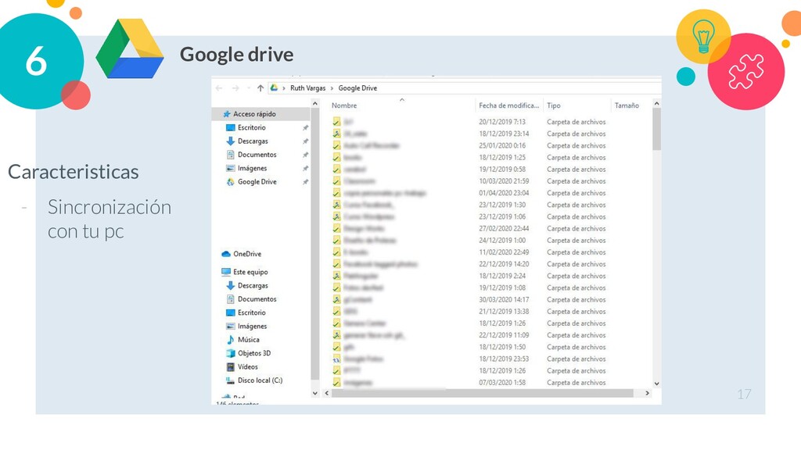This screenshot has height=450, width=801.
Task: Select folder dated 11/02/2020 22:49
Action: 469,252
